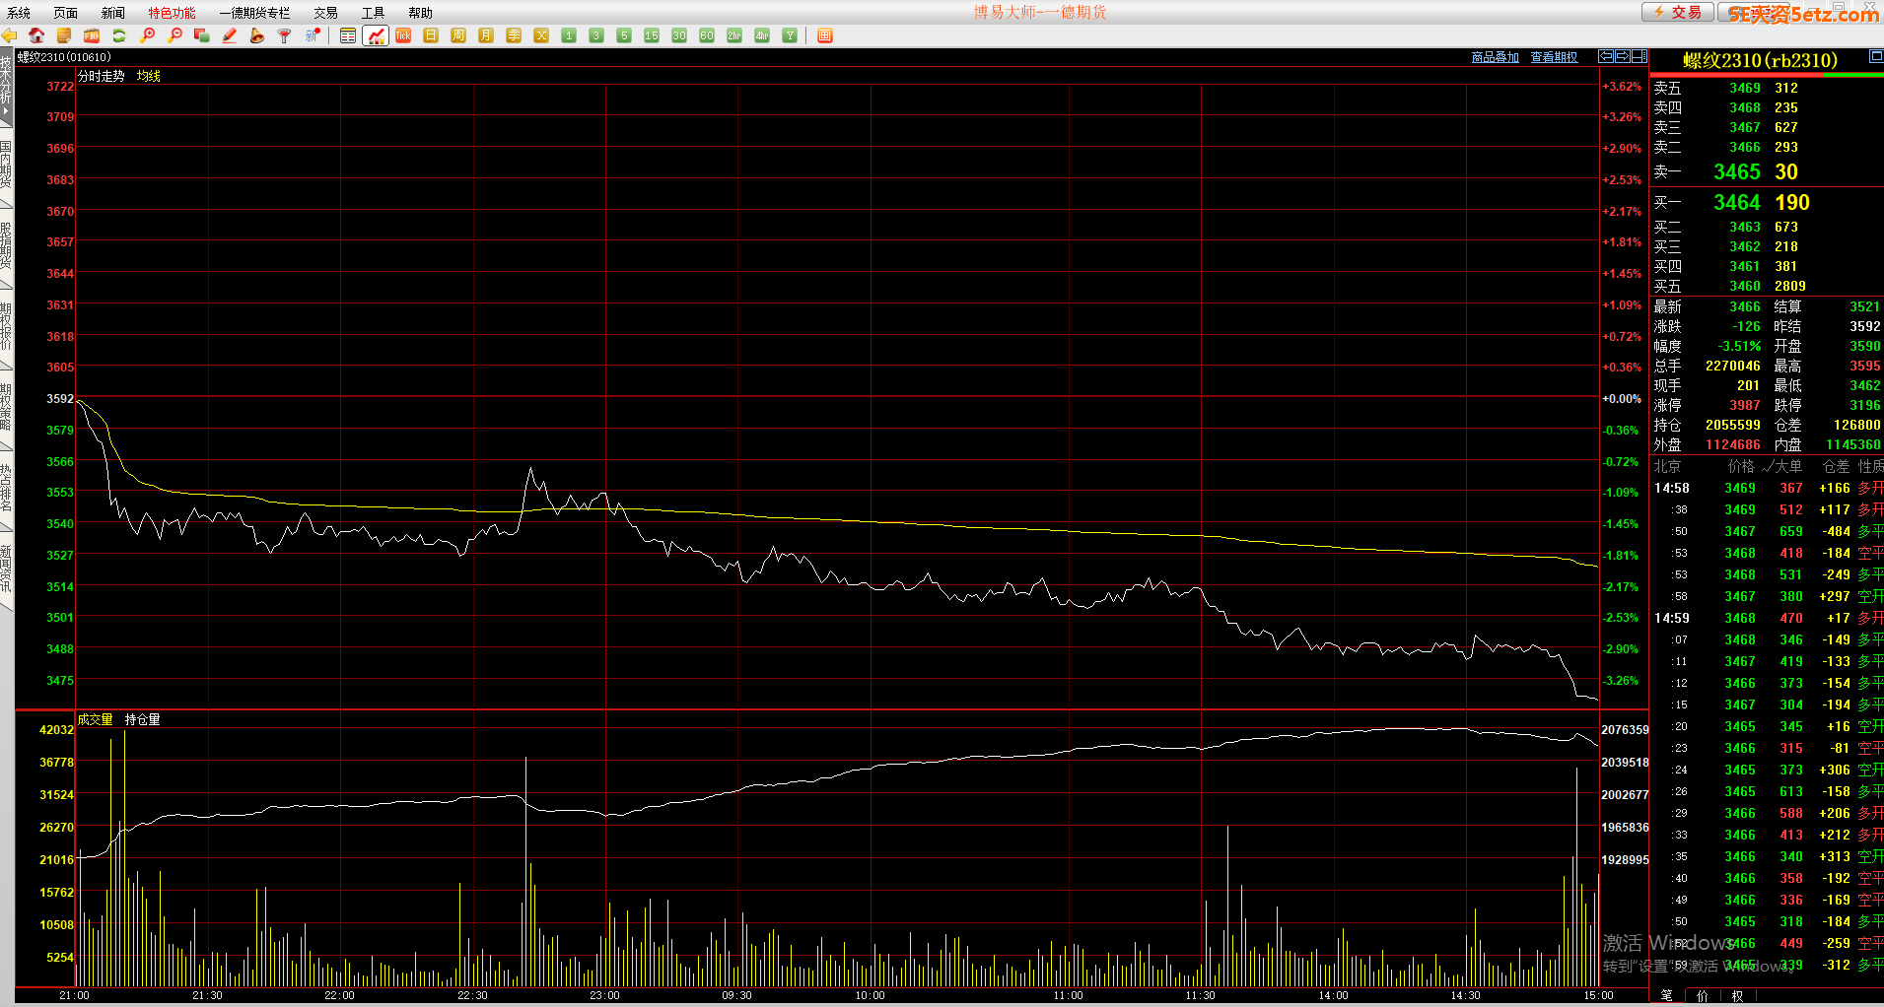
Task: Select the red pencil drawing tool
Action: point(230,35)
